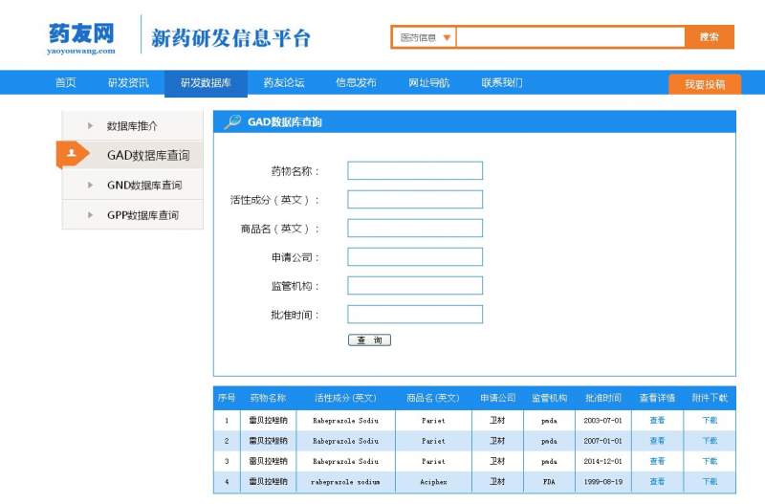The image size is (765, 504).
Task: Click 查看 link for row 2 (2007-01-01)
Action: (657, 441)
